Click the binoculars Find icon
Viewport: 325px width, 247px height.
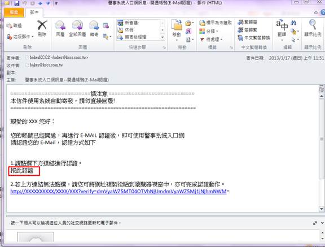tap(293, 23)
